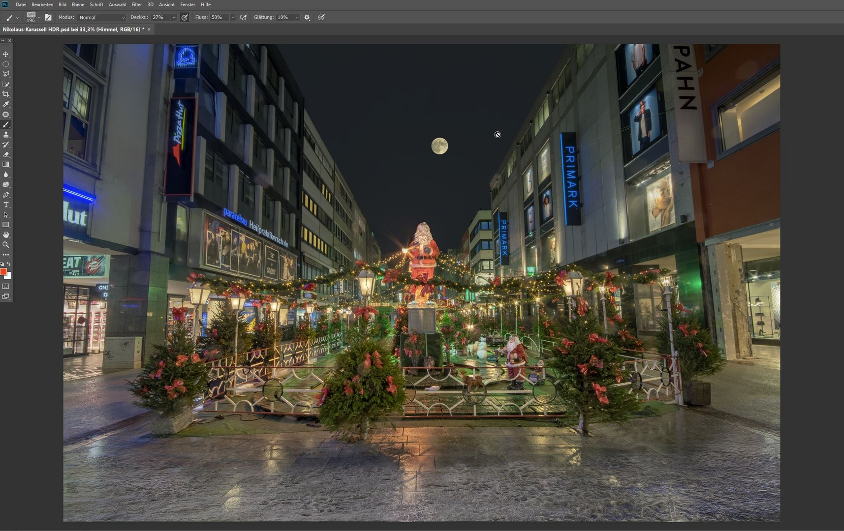
Task: Toggle Quick Mask mode
Action: coord(6,286)
